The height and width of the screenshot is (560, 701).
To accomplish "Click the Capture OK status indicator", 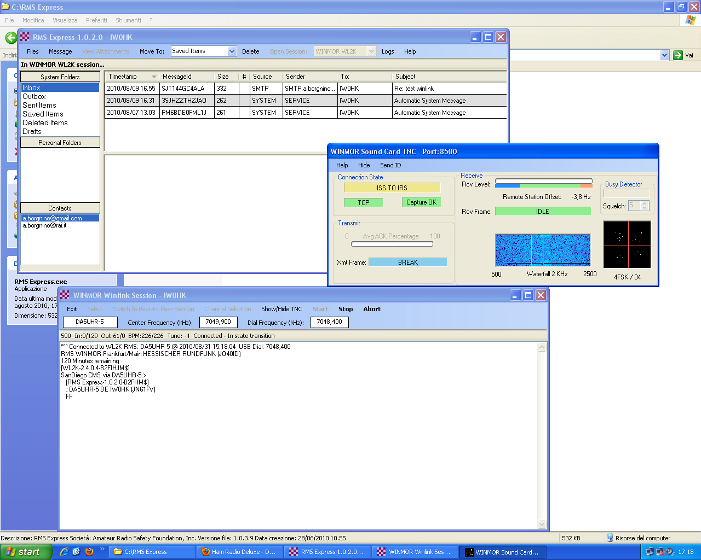I will pos(421,202).
